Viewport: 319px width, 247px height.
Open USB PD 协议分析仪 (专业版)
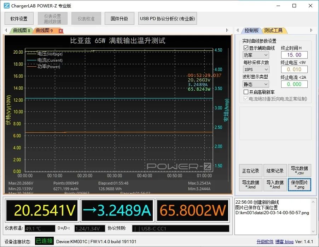pos(167,19)
